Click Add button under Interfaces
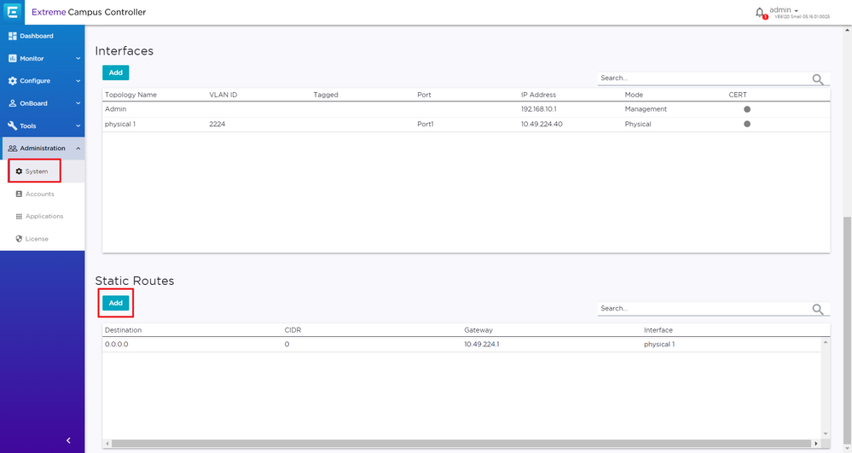This screenshot has width=852, height=453. point(115,73)
